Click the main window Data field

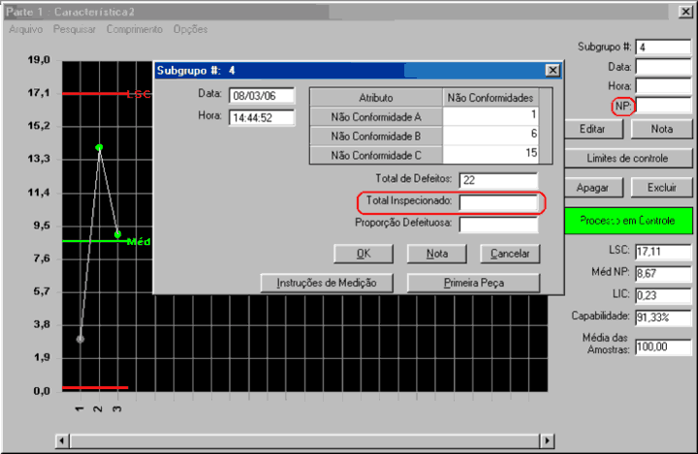tap(663, 67)
